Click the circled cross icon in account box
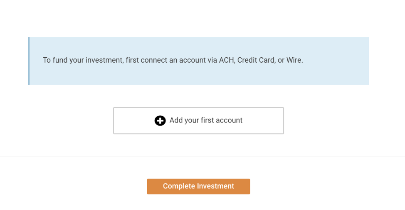Screen dimensions: 405x210 pyautogui.click(x=160, y=121)
